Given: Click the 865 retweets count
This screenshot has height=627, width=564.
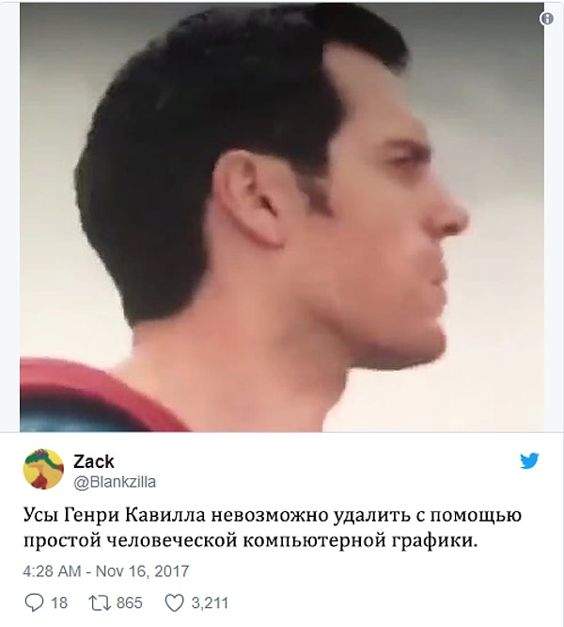Looking at the screenshot, I should (130, 603).
